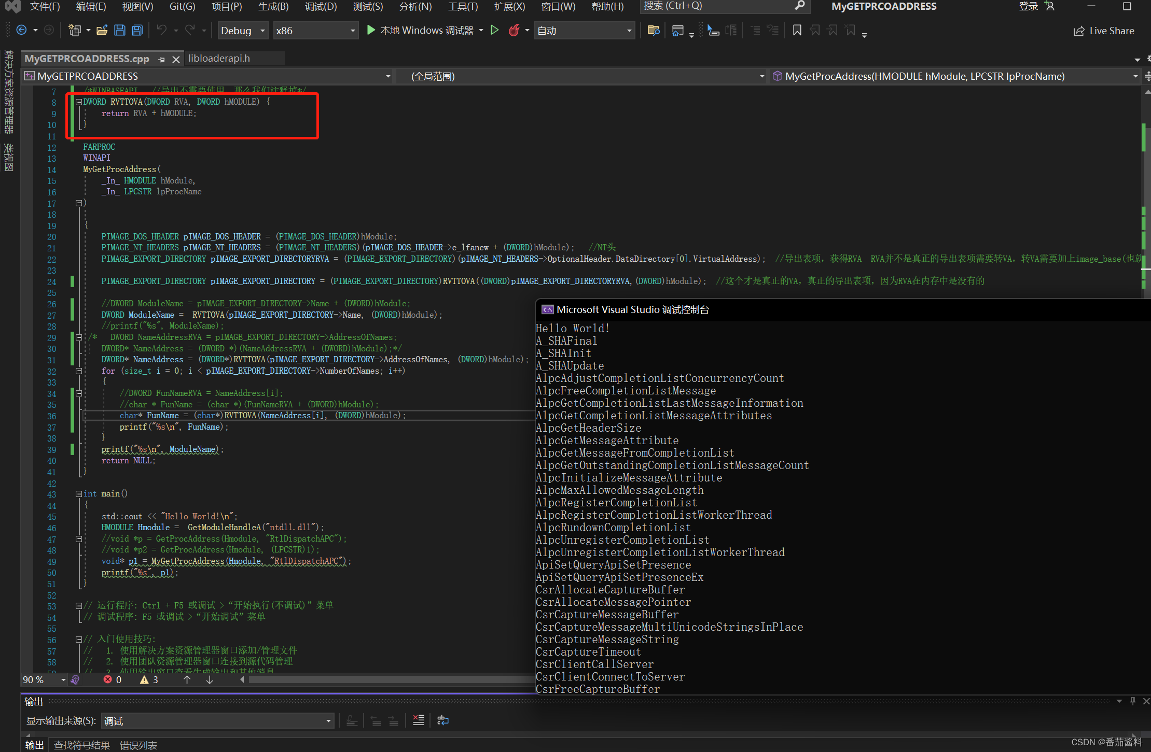Click the Find in Files folder icon
Screen dimensions: 1151x752
654,31
